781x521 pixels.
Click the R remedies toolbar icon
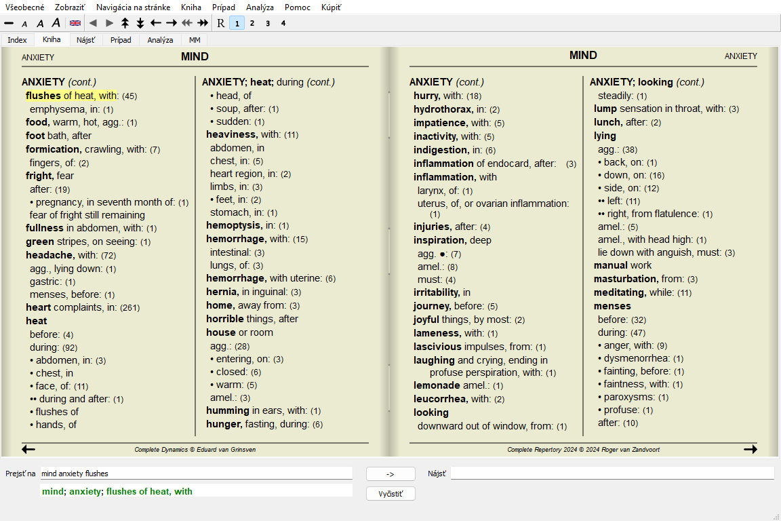click(220, 23)
